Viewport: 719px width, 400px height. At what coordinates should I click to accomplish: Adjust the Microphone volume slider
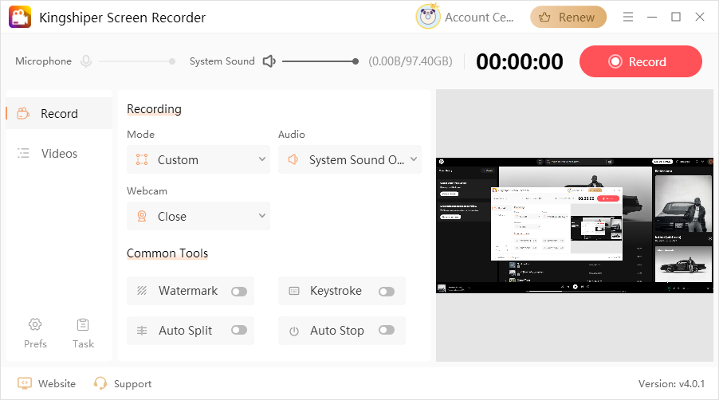136,61
